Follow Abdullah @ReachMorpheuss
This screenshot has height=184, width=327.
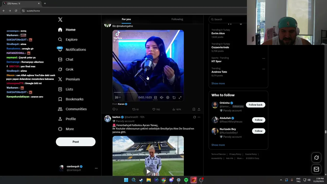click(259, 120)
